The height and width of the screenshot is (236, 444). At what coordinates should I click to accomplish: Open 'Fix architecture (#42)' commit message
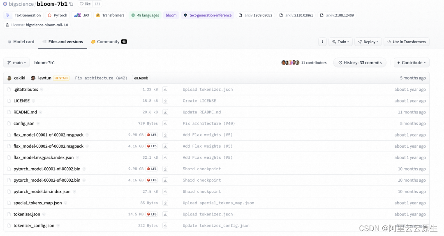pos(101,78)
